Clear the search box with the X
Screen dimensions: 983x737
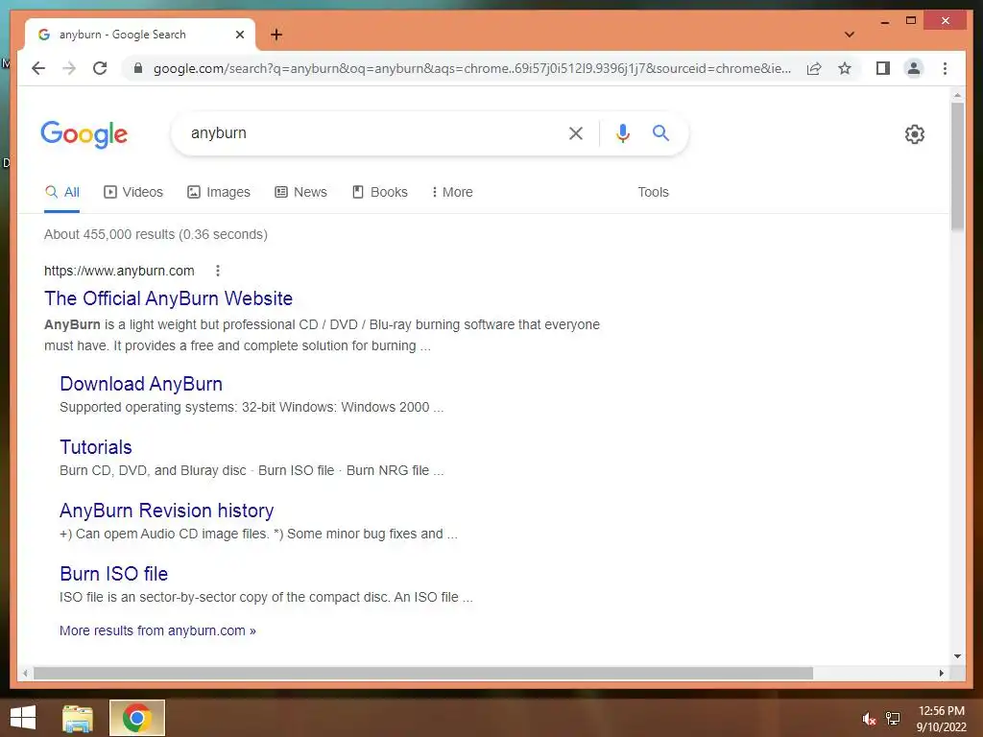click(576, 132)
